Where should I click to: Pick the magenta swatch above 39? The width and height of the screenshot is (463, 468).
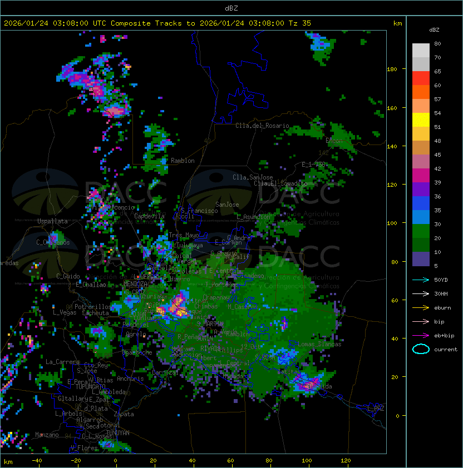coord(421,175)
